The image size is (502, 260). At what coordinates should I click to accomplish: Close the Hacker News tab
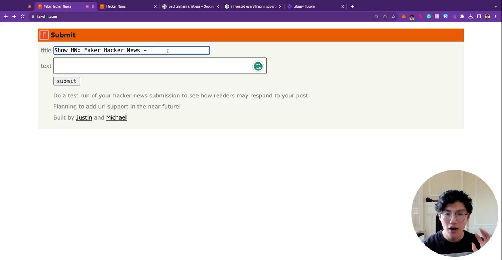tap(155, 6)
